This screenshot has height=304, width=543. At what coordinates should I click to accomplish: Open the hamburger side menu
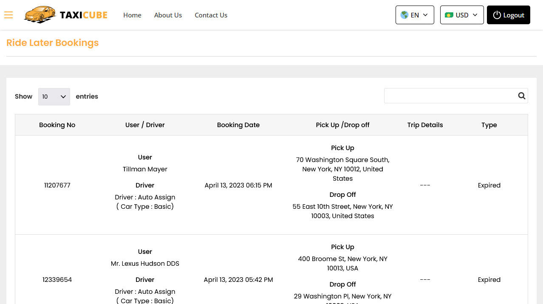click(8, 15)
